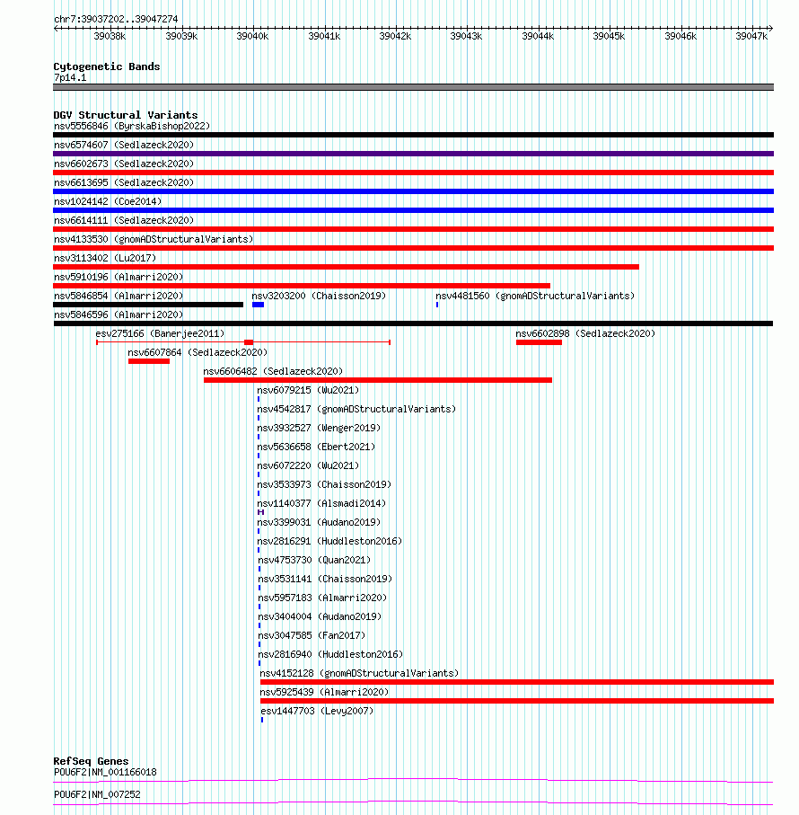Click the Cytogenetic Bands track title

107,66
